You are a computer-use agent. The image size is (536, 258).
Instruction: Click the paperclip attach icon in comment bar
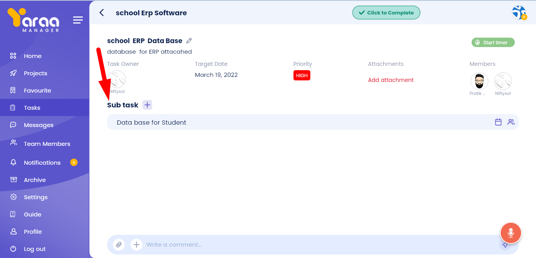[x=119, y=245]
